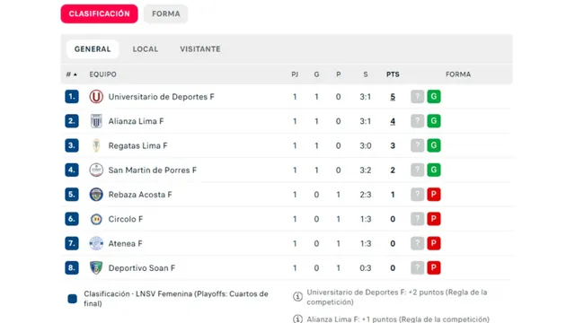This screenshot has width=575, height=323.
Task: Click Alianza Lima F team crest
Action: [96, 121]
